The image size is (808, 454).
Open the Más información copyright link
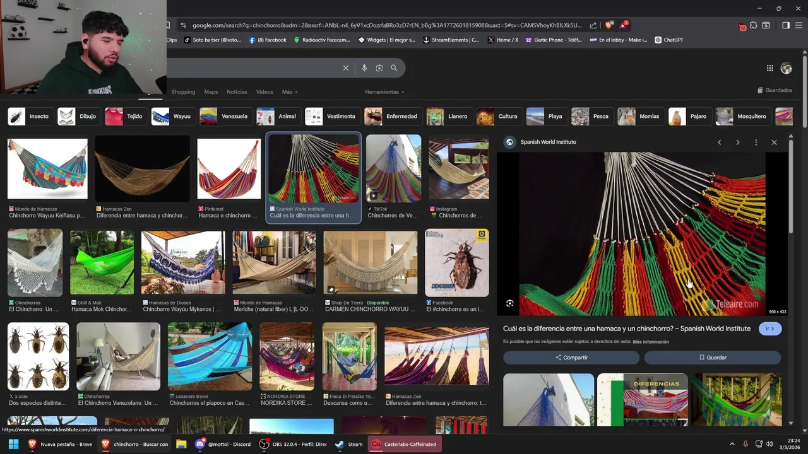click(x=651, y=342)
